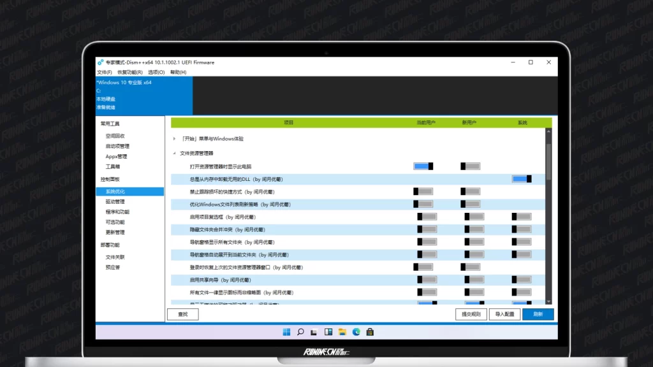Click the taskbar Search magnifier icon
653x367 pixels.
coord(300,332)
